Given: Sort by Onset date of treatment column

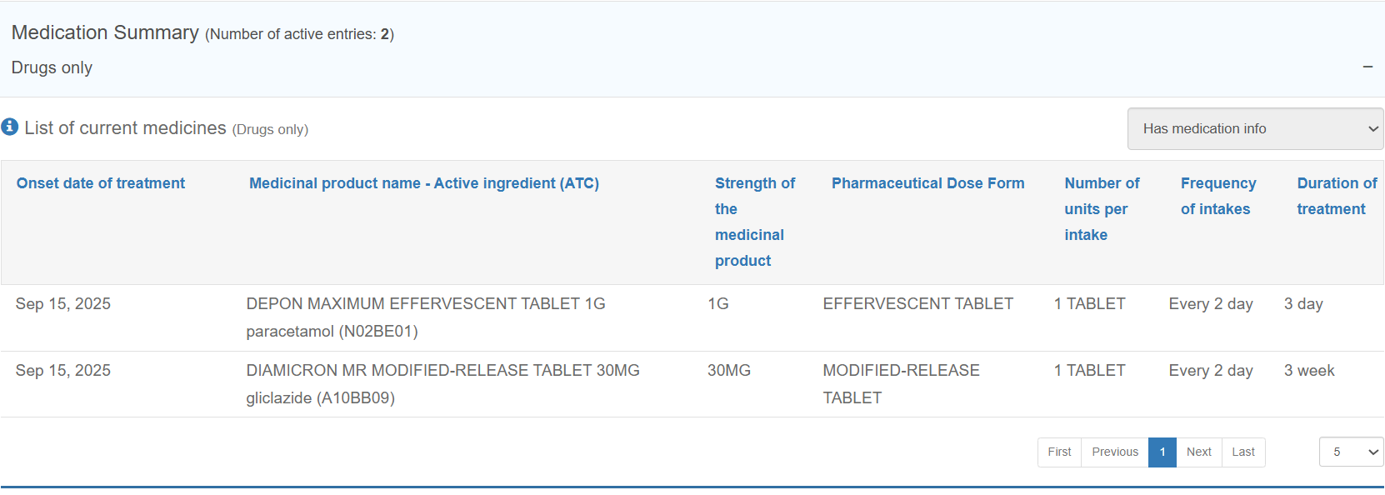Looking at the screenshot, I should 101,183.
